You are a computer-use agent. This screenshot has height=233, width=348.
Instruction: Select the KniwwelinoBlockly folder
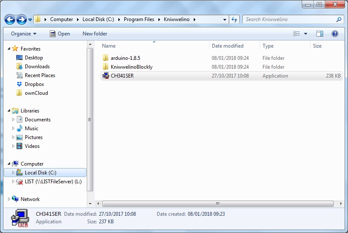coord(221,67)
